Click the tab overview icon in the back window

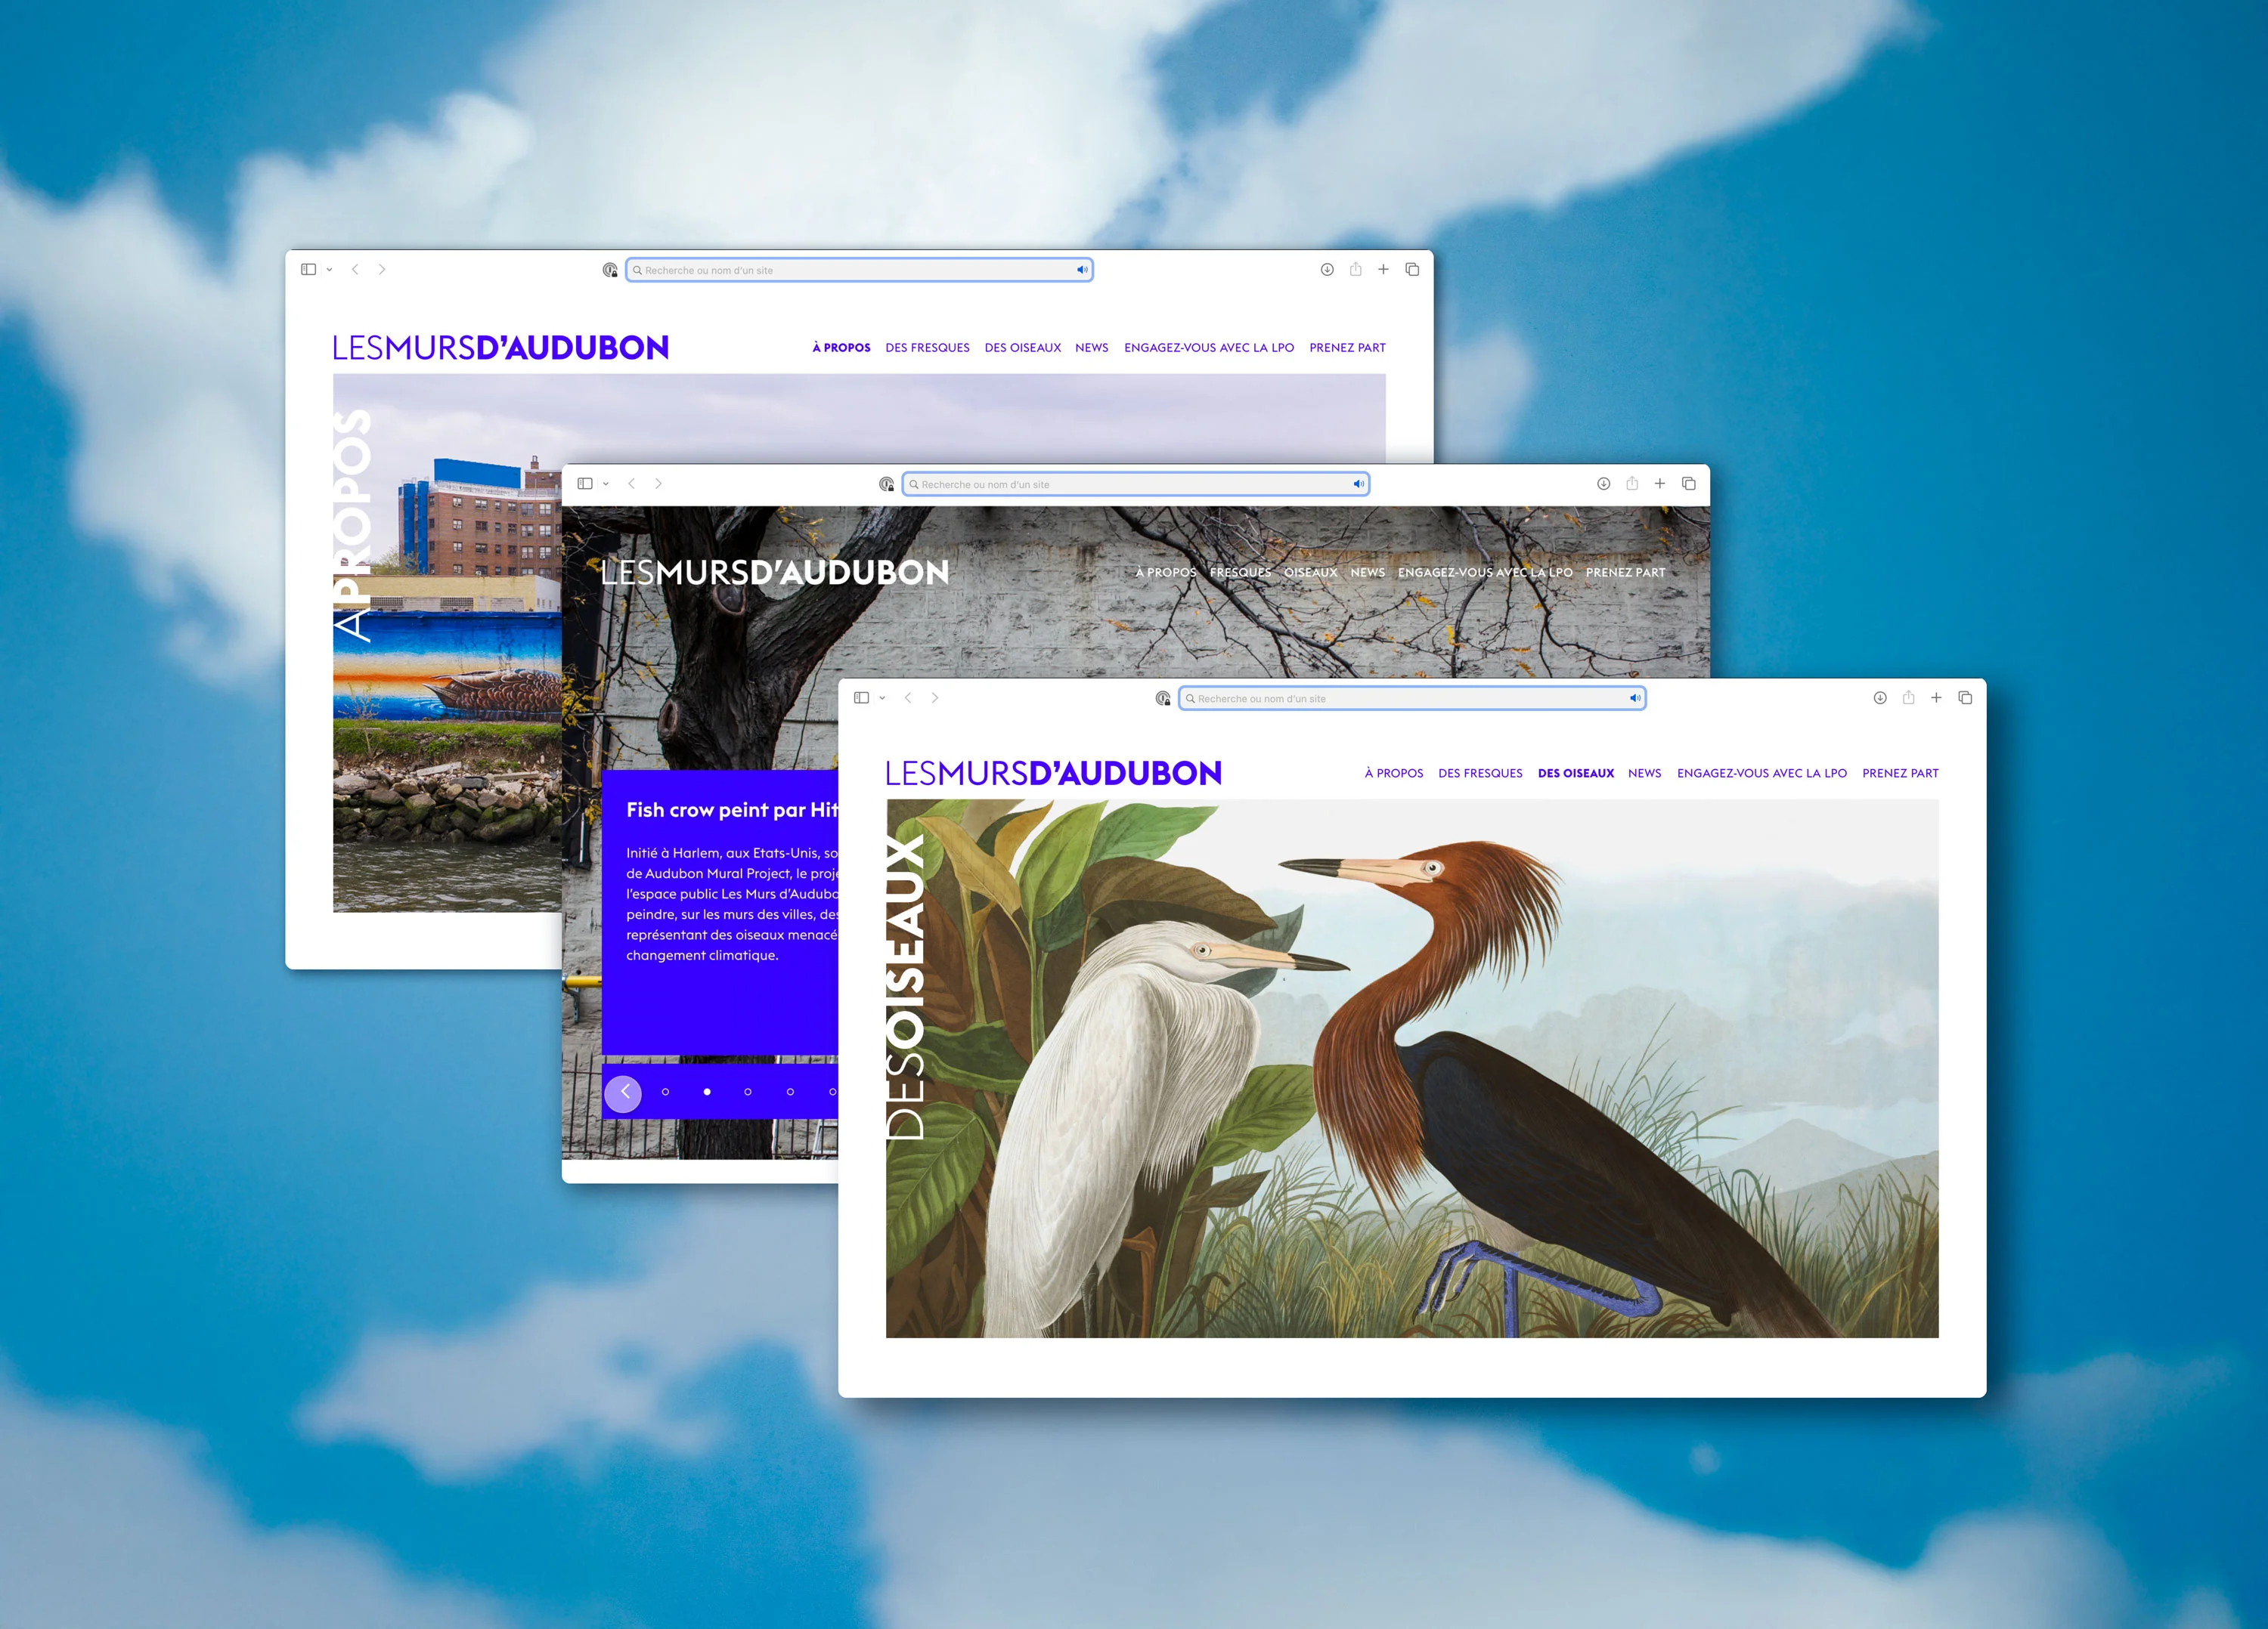[1412, 269]
